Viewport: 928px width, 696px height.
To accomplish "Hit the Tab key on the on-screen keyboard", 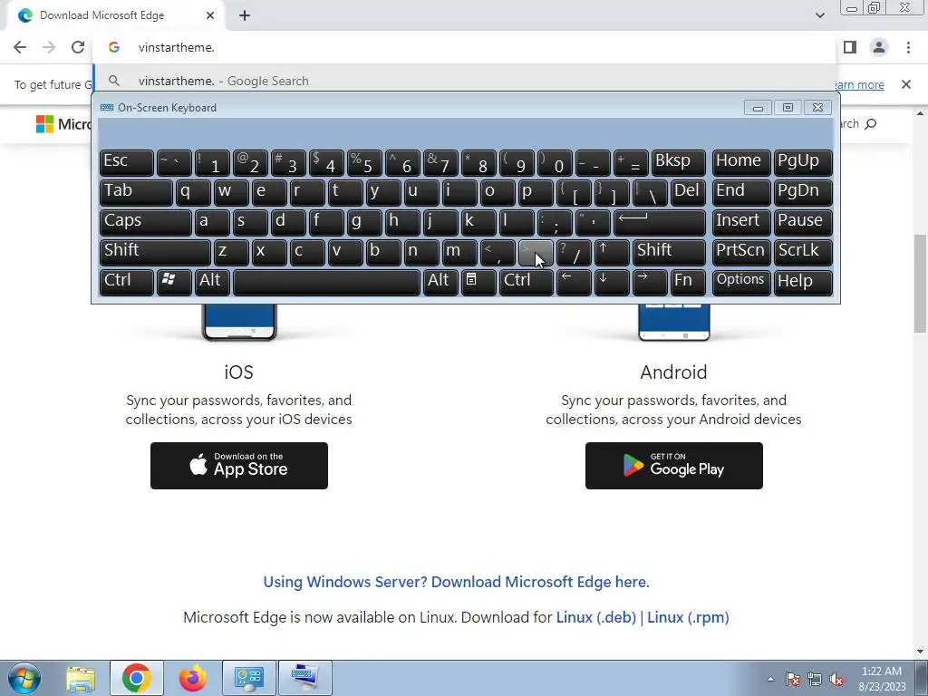I will [136, 192].
